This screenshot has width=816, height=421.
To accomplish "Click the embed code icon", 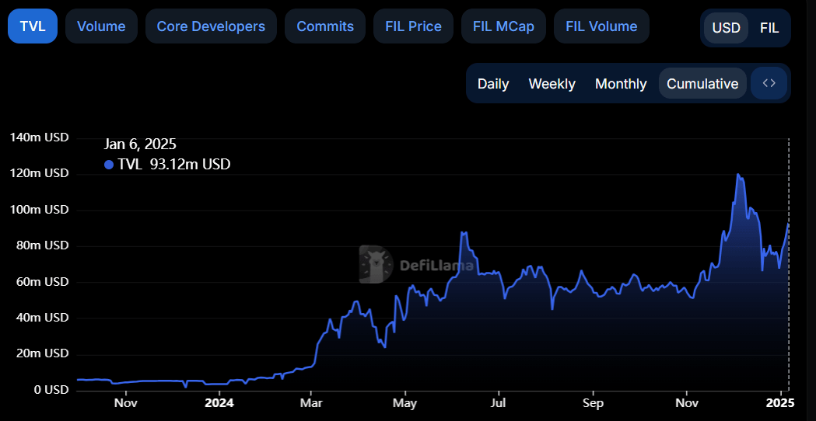I will [x=769, y=83].
